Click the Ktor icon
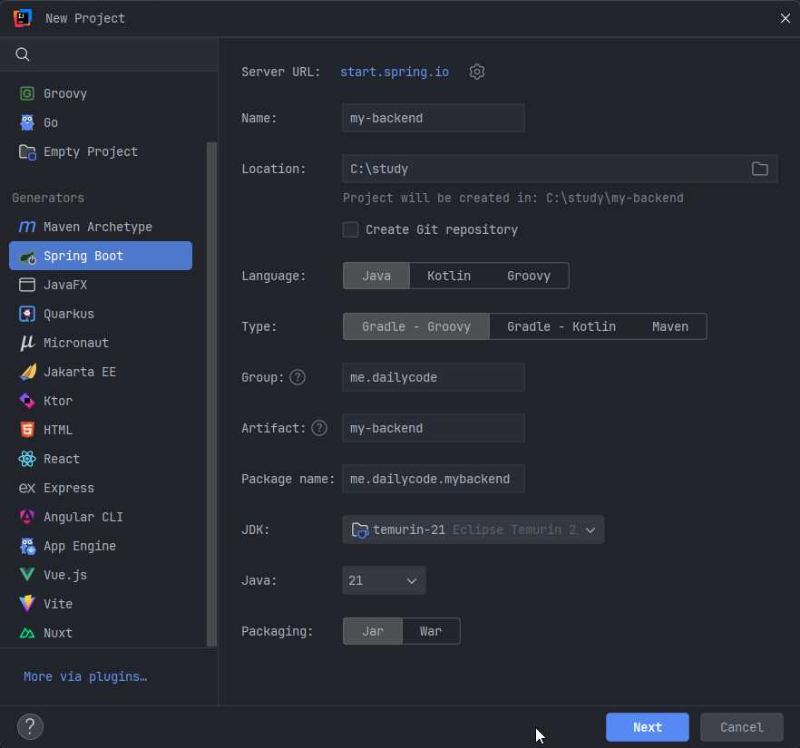800x748 pixels. 27,402
